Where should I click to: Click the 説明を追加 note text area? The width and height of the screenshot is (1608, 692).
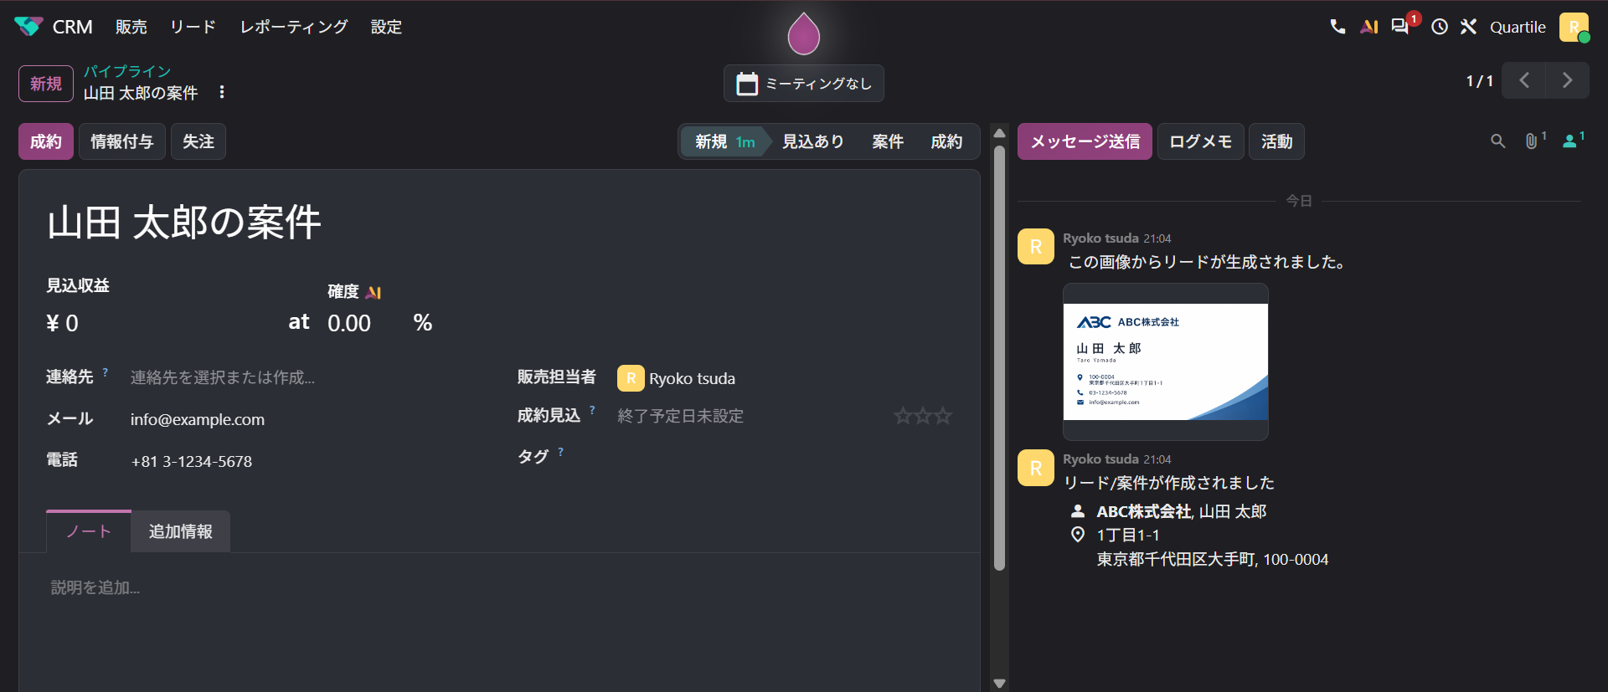[499, 587]
